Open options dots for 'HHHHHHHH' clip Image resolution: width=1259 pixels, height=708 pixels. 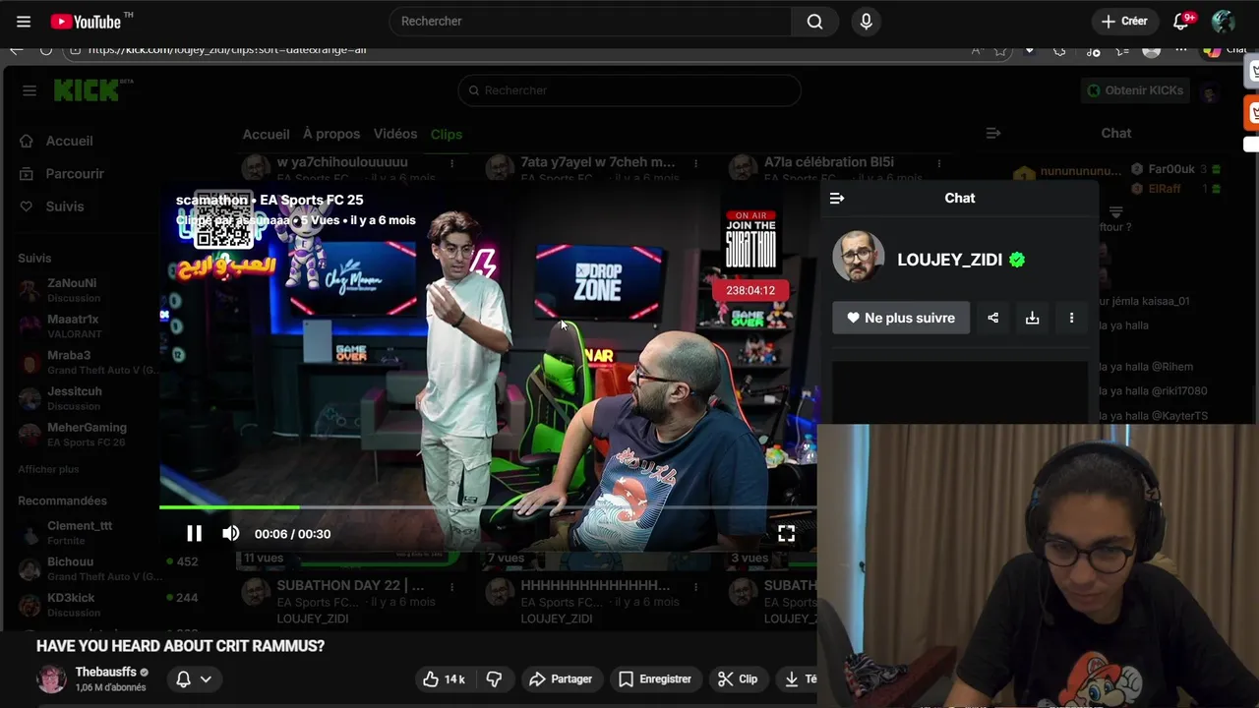coord(695,586)
